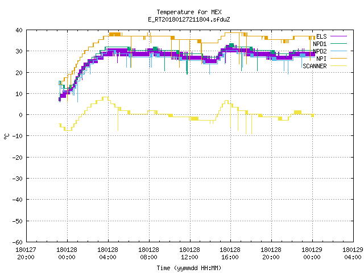Click the y-axis label '20'
364x273 pixels.
[19, 73]
